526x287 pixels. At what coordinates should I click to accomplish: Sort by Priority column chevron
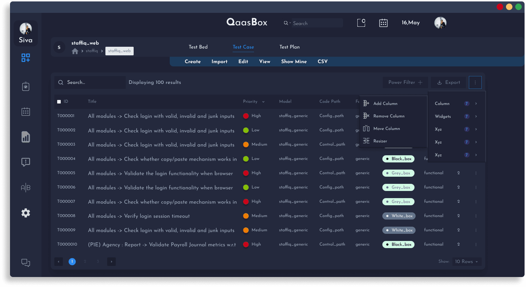tap(263, 102)
